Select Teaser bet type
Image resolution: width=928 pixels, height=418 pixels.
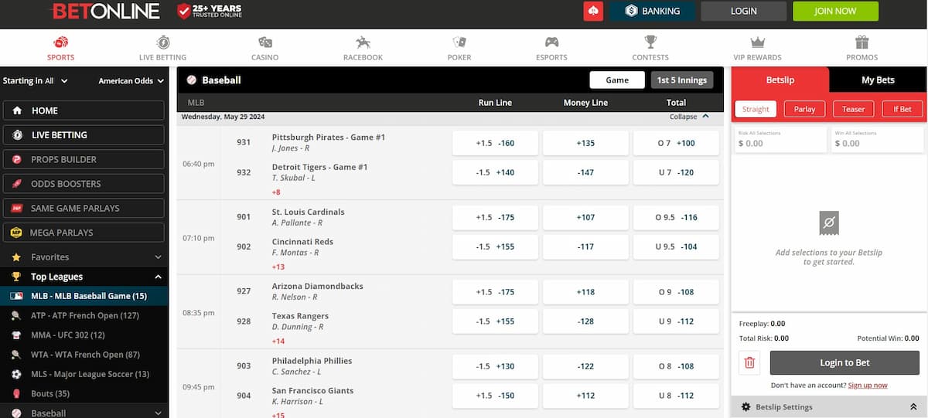[854, 109]
